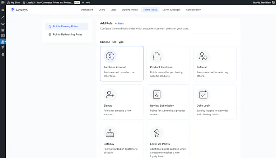This screenshot has height=158, width=276.
Task: Open the Payments icon in sidebar
Action: [x=3, y=36]
